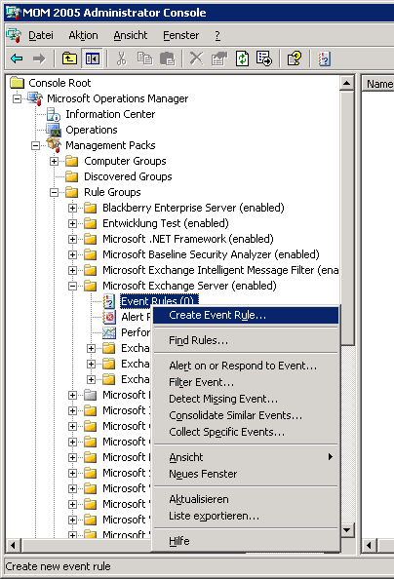Open the Aktion menu
The width and height of the screenshot is (394, 579).
point(83,35)
